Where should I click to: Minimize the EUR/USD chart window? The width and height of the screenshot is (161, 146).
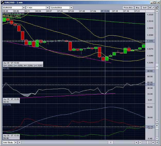pyautogui.click(x=151, y=3)
